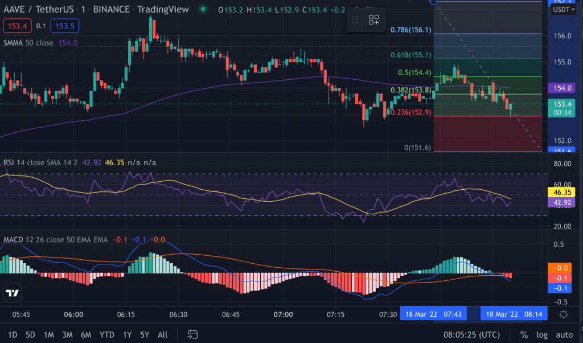
Task: Click the 0.5(154.4) Fibonacci level label
Action: [x=414, y=72]
